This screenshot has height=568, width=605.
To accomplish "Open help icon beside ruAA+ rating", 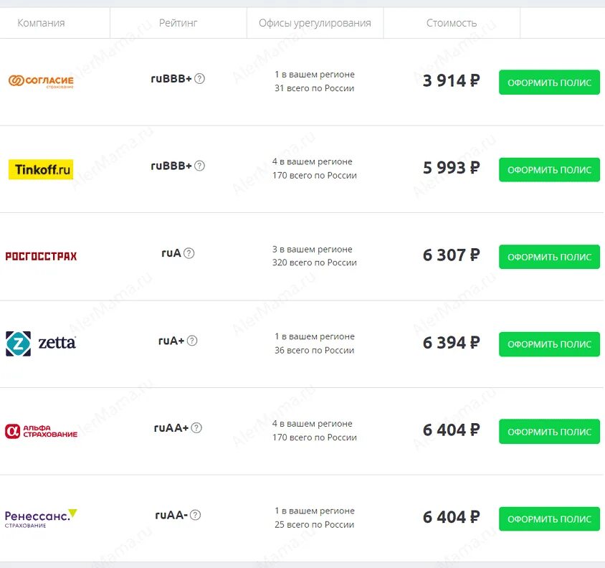I will coord(196,428).
